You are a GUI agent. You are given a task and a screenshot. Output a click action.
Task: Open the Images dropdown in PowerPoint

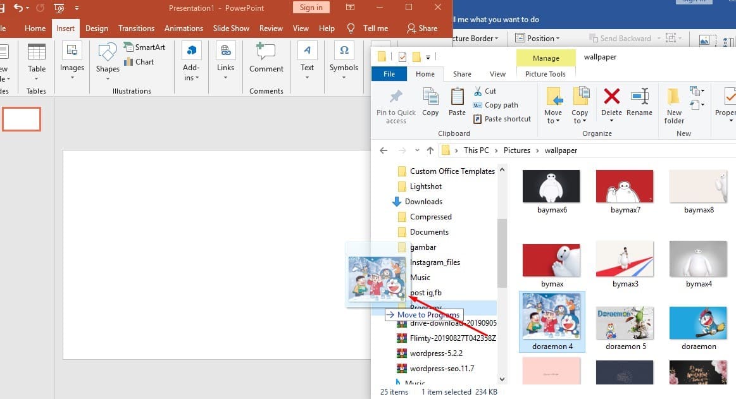[x=72, y=61]
